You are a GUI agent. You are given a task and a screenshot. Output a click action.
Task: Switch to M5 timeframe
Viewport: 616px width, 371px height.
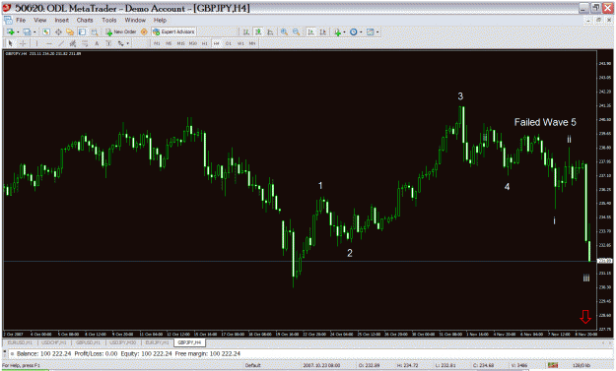169,43
